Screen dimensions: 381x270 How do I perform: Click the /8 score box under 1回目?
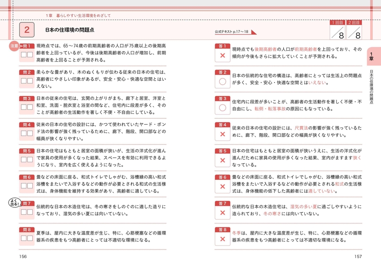point(338,32)
